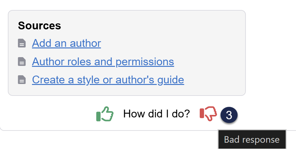Rate this answer as a good response
Viewport: 296px width, 153px height.
[x=104, y=114]
